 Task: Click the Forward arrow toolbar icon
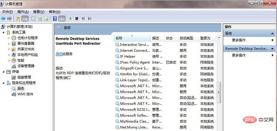coord(10,19)
